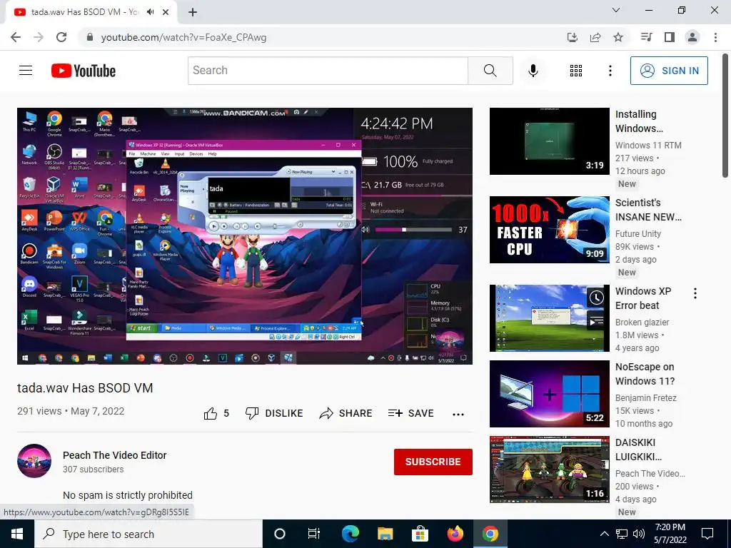This screenshot has width=731, height=548.
Task: Open the taskbar network icon
Action: [x=622, y=534]
